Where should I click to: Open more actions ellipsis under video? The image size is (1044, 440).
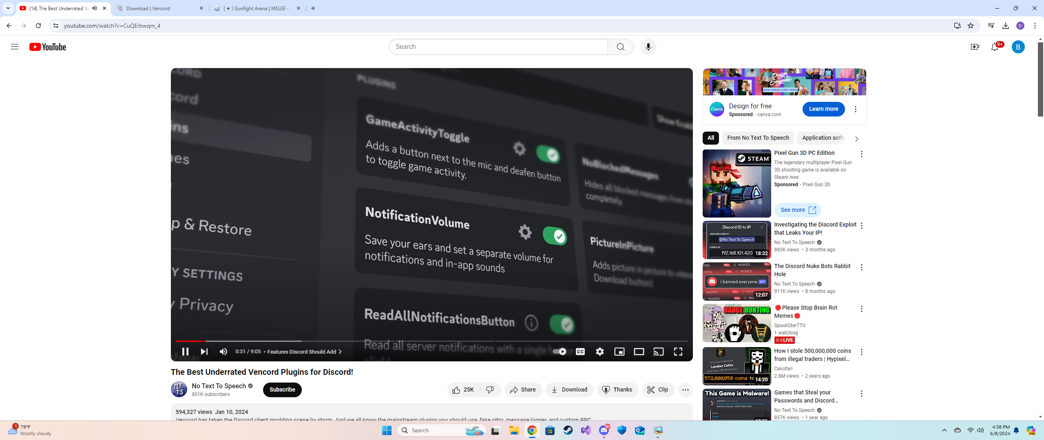click(x=685, y=390)
